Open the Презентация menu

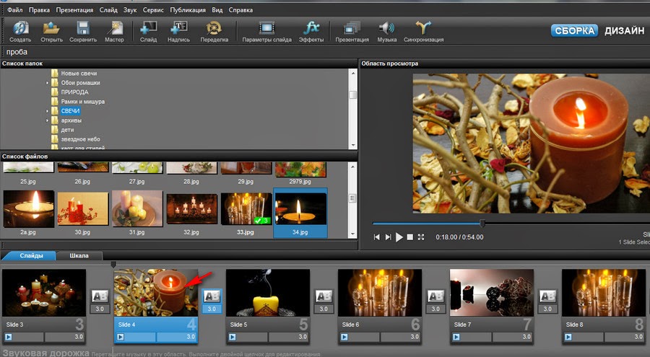pyautogui.click(x=74, y=10)
